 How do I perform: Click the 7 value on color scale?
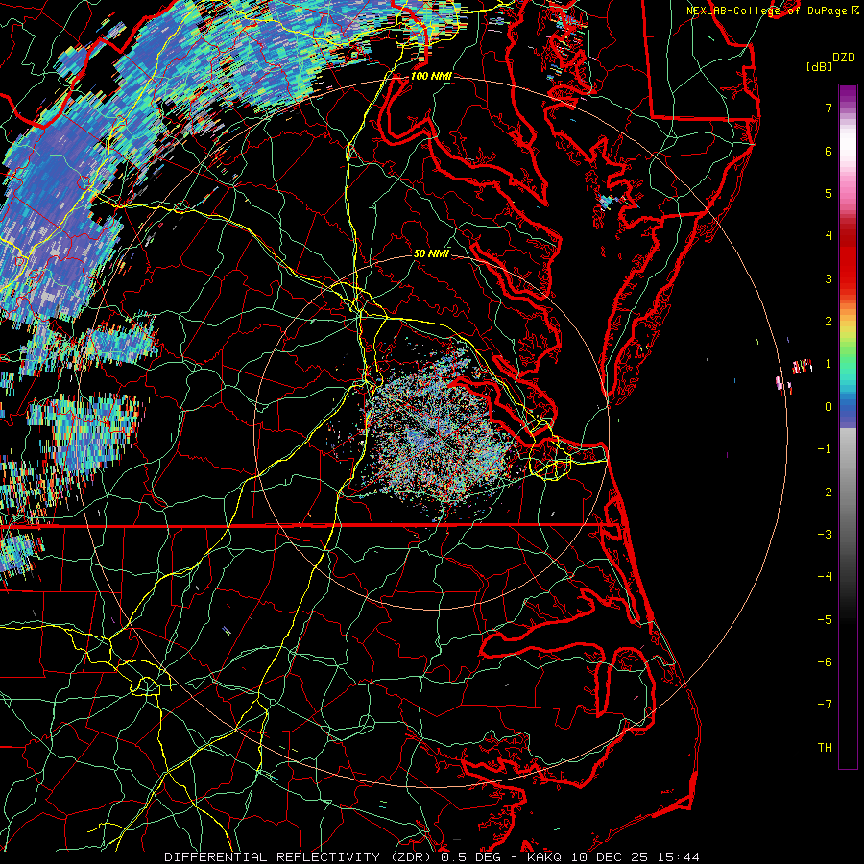pos(828,108)
